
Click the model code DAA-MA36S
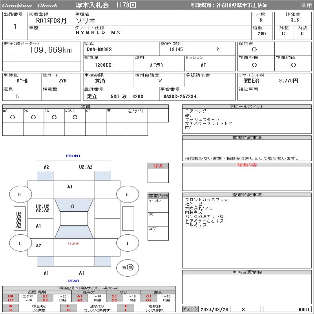coord(99,49)
